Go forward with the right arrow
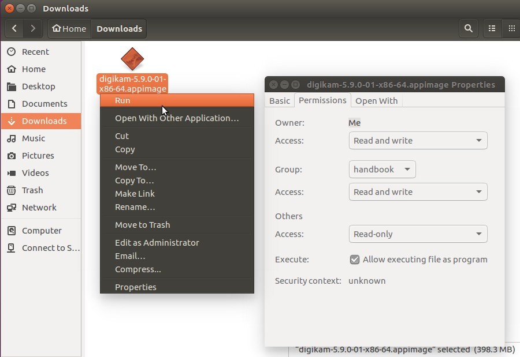The image size is (520, 357). [33, 28]
